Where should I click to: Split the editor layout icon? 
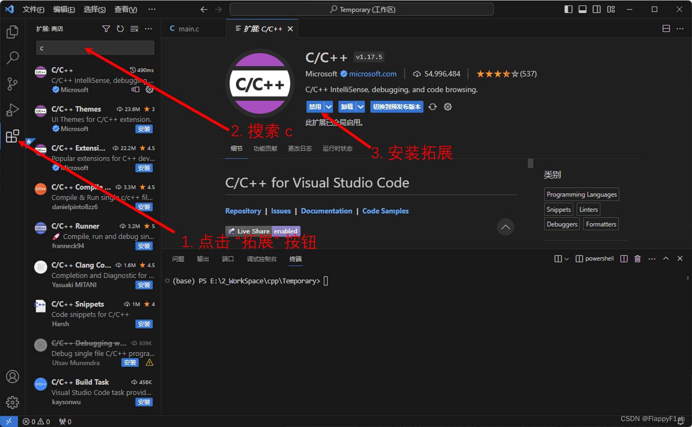(x=666, y=29)
